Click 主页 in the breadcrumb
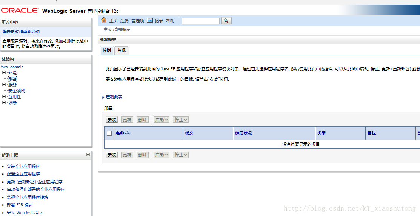The width and height of the screenshot is (420, 216). click(108, 30)
